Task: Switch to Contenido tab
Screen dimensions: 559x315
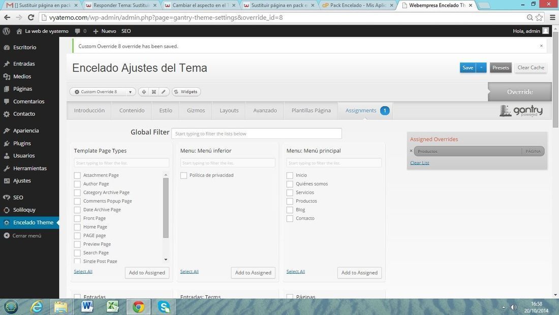Action: click(132, 111)
